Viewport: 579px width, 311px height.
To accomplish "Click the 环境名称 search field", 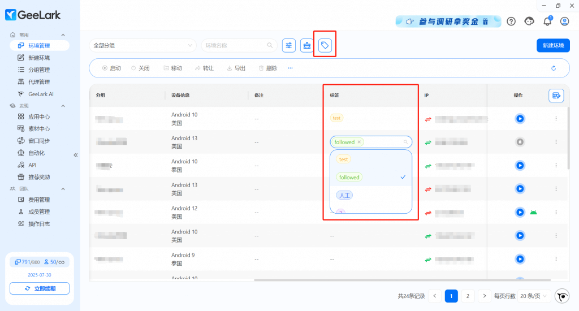I will pos(235,45).
